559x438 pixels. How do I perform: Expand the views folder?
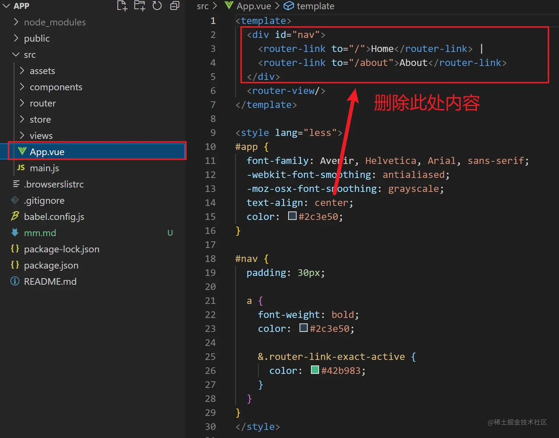(x=22, y=136)
